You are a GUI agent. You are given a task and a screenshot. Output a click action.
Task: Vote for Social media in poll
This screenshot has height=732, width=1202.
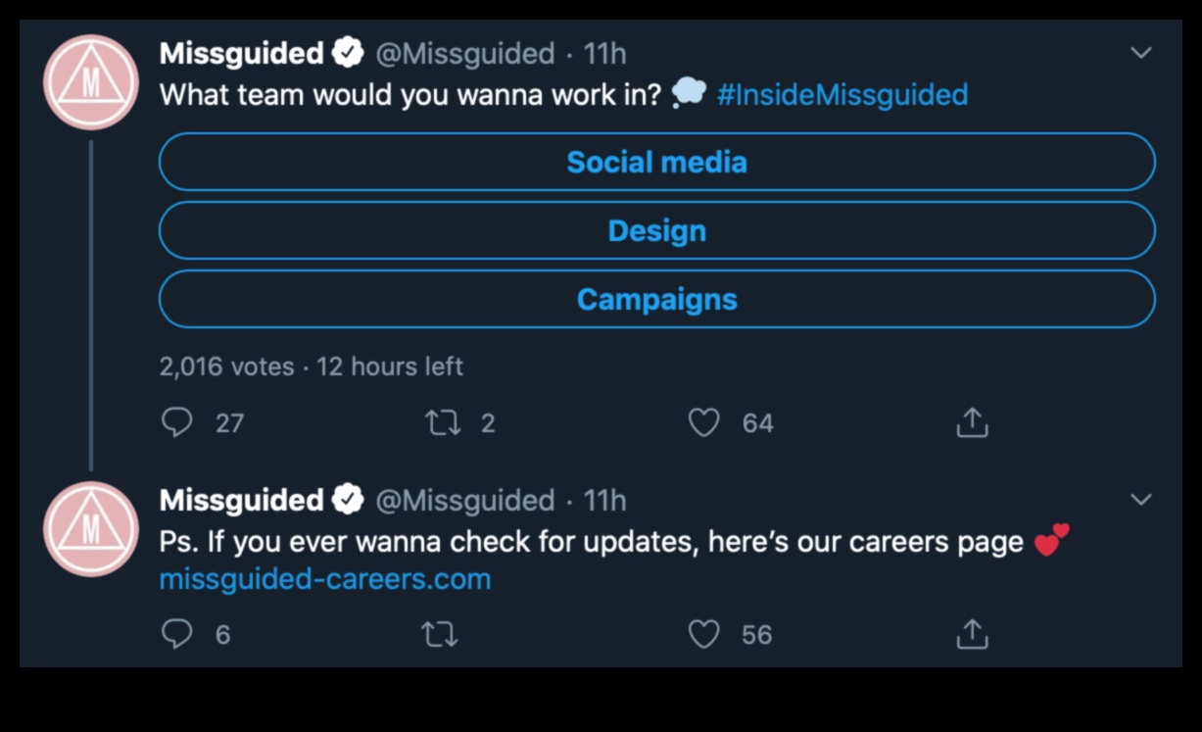click(656, 162)
